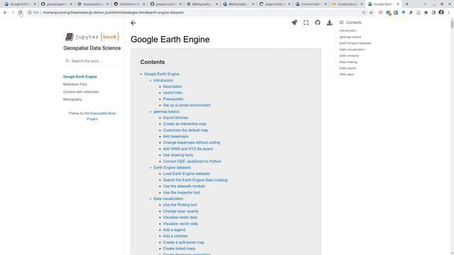
Task: Open Search the Earth Engine Data Catalog link
Action: tap(195, 180)
